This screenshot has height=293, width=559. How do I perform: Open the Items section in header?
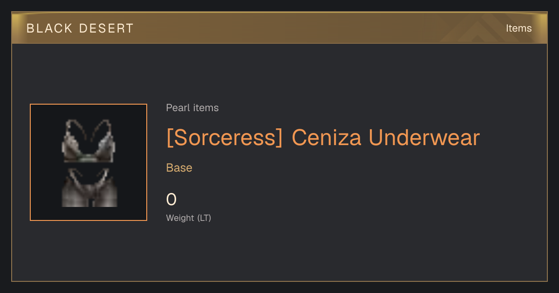[x=518, y=28]
